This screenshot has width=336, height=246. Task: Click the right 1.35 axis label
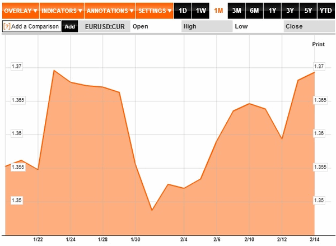319,200
